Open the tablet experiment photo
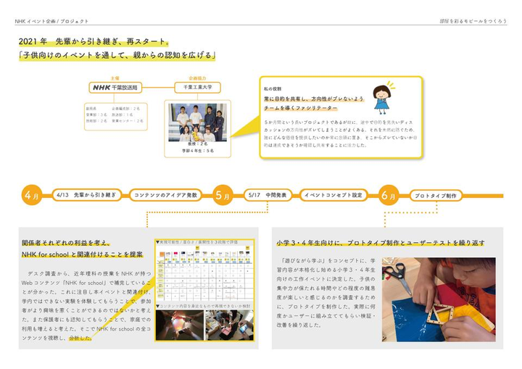Viewport: 522px width, 369px height. (x=229, y=325)
